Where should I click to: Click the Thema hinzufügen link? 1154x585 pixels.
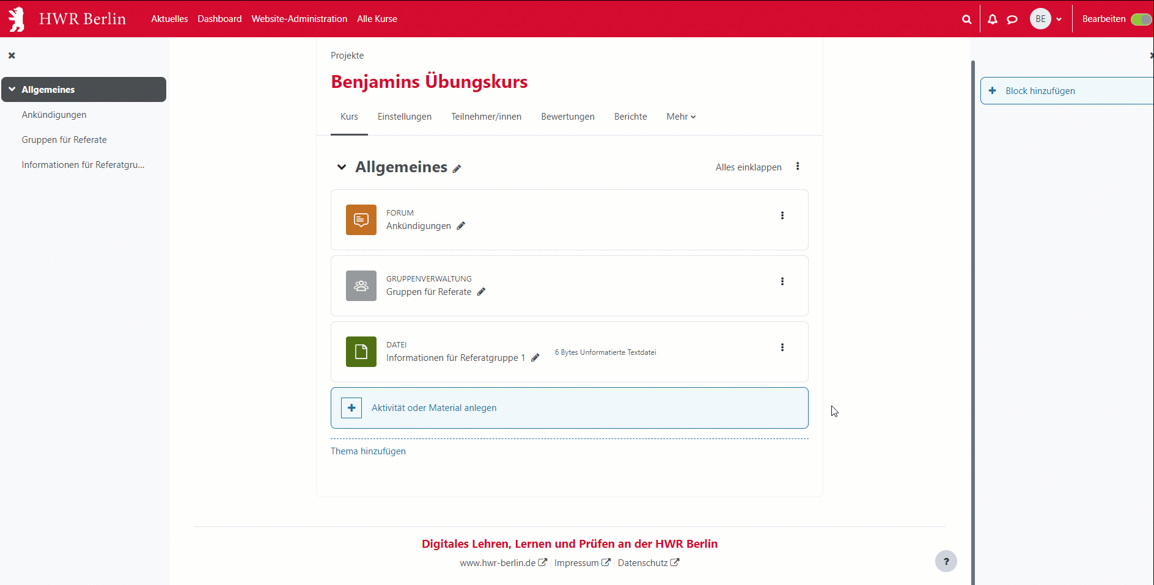point(368,451)
